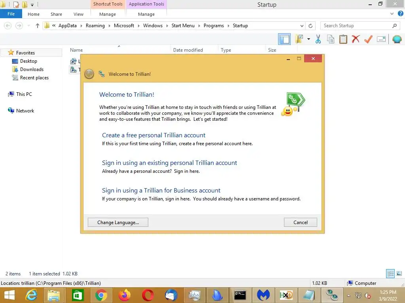Open Thunderbird from the taskbar
The width and height of the screenshot is (405, 303).
(x=171, y=295)
